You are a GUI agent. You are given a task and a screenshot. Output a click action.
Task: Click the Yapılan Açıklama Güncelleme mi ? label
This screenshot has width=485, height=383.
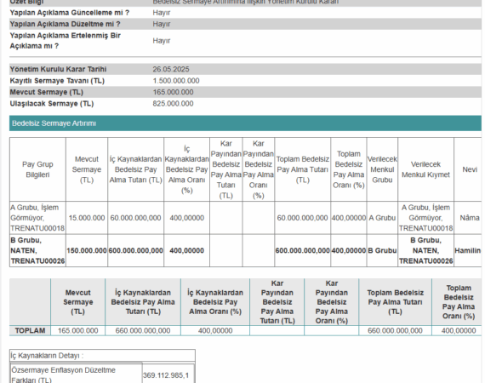tap(70, 13)
